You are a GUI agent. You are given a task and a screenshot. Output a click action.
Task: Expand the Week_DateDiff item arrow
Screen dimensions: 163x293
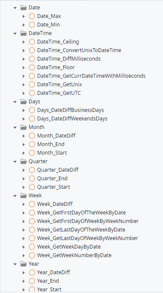23,204
